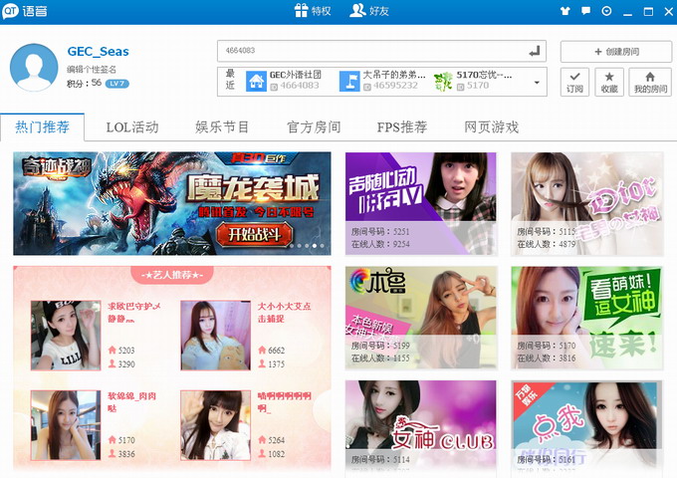
Task: Open the 声随心动 room 5251 card
Action: tap(421, 204)
